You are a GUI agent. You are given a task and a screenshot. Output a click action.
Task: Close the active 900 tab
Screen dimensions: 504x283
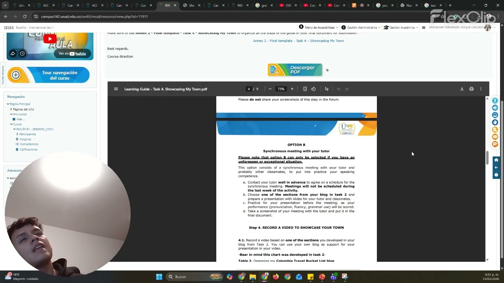pyautogui.click(x=175, y=6)
